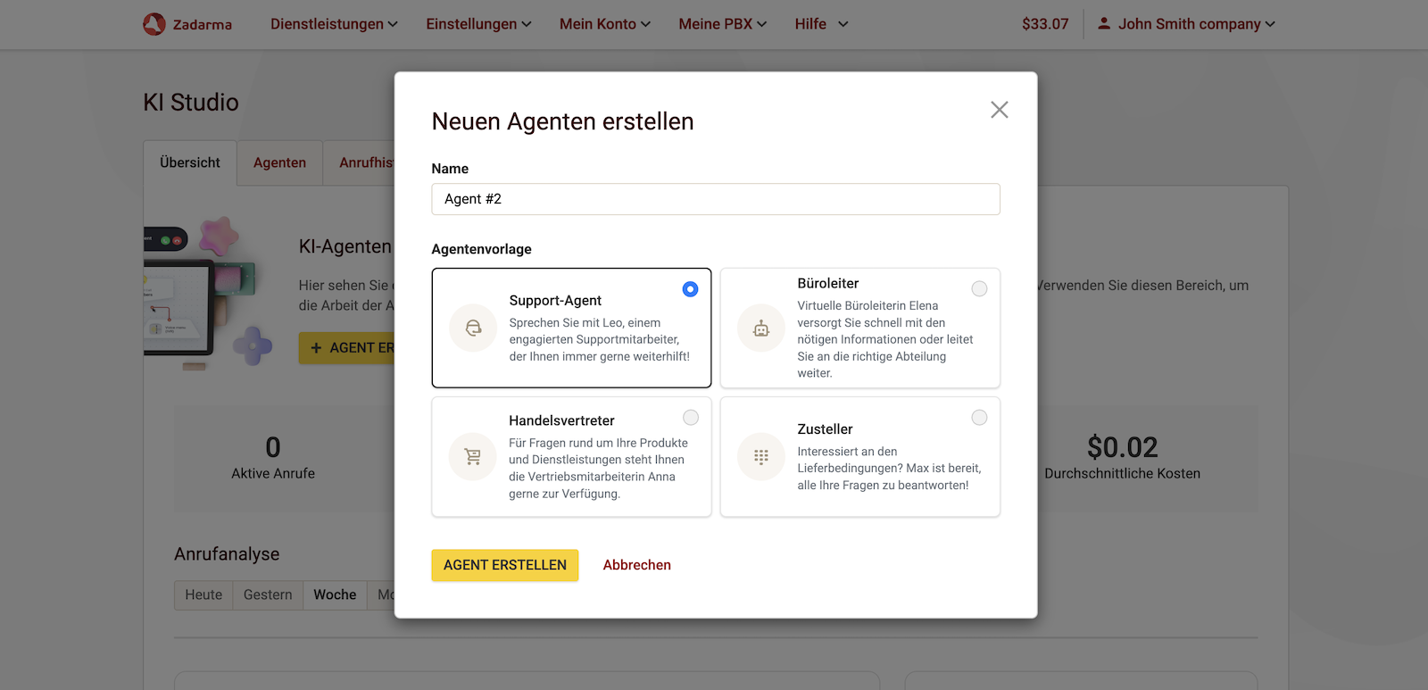Select the Handelsvertreter radio button
This screenshot has width=1428, height=690.
tap(691, 418)
